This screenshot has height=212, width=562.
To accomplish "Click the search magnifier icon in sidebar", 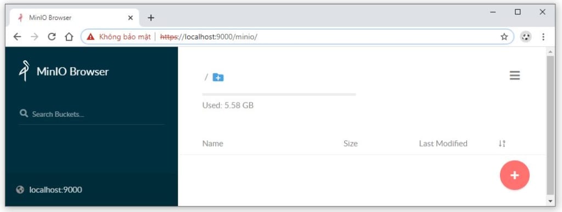I will 24,114.
